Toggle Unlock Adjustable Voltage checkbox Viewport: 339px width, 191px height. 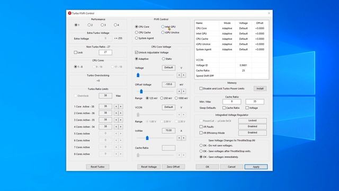137,53
